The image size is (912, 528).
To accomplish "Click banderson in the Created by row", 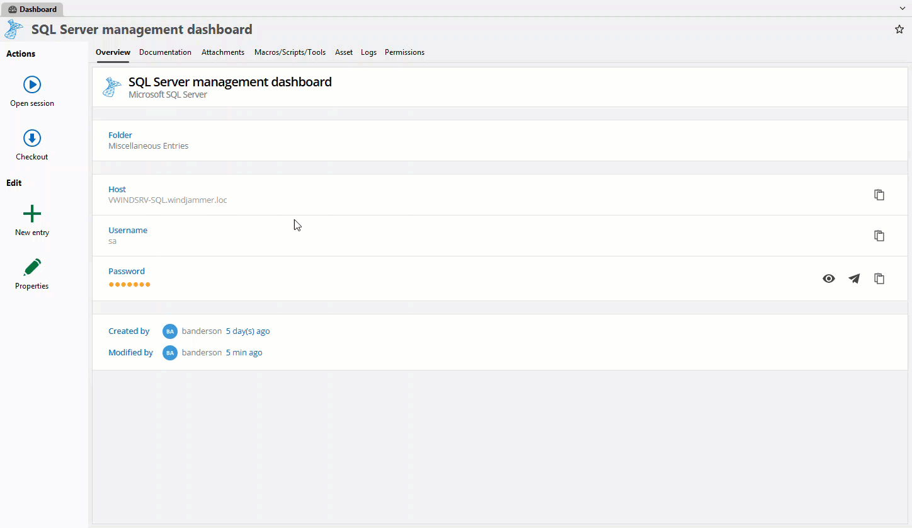I will point(202,331).
